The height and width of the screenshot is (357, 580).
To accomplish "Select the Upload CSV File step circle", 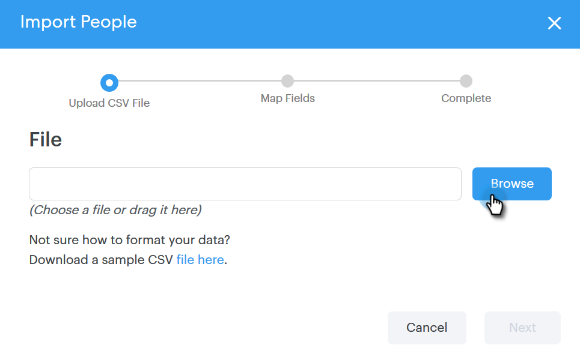I will pos(109,83).
